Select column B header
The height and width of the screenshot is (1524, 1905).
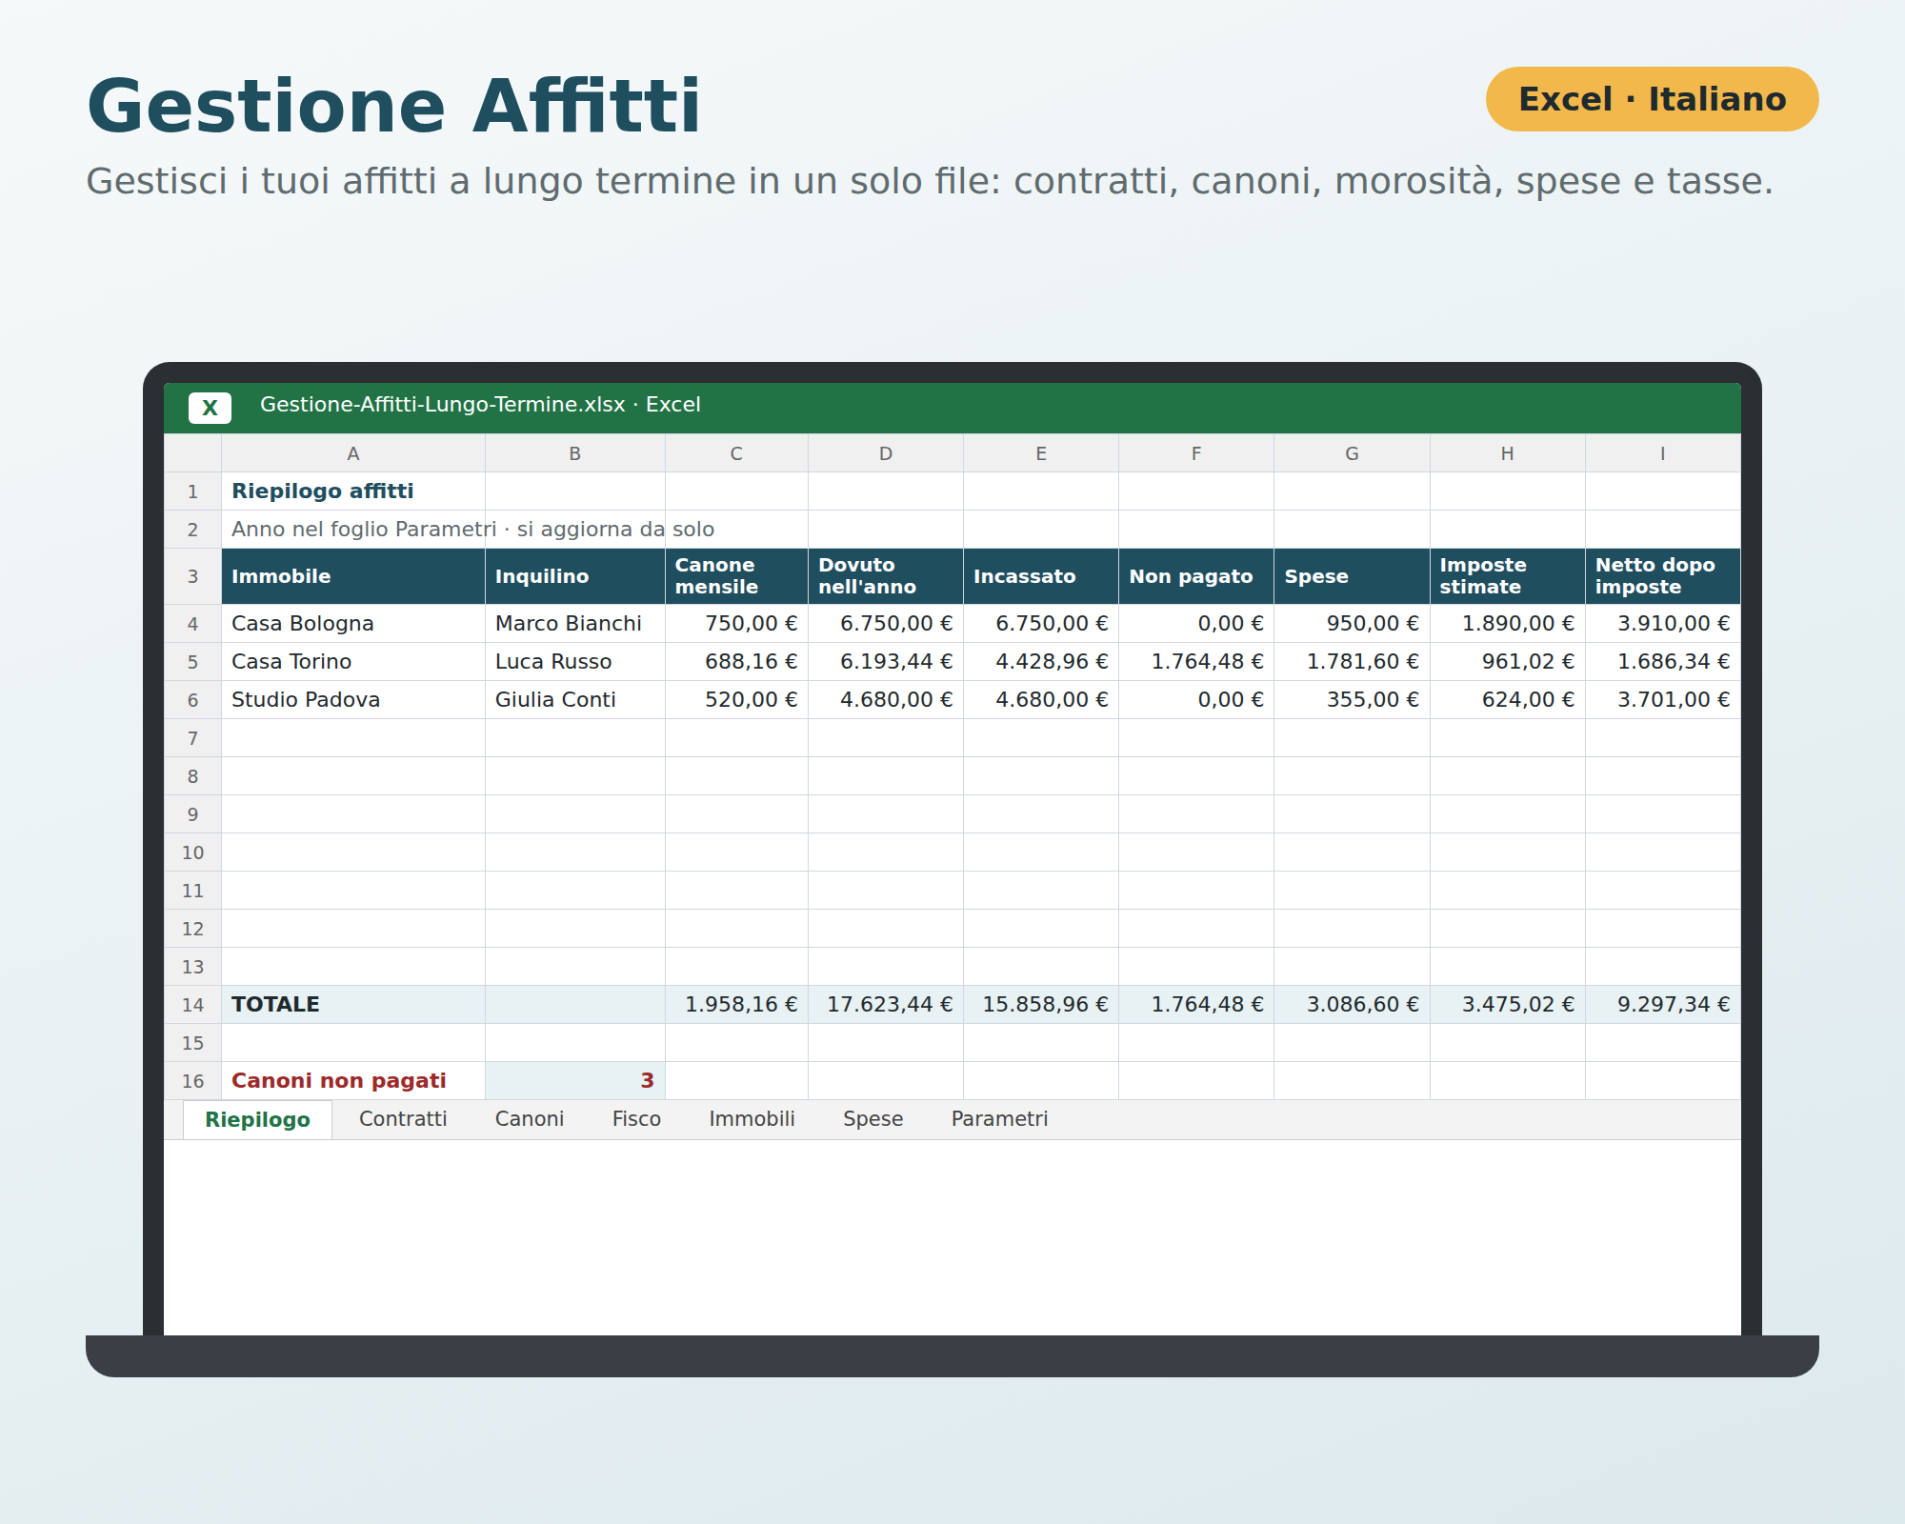pyautogui.click(x=575, y=453)
